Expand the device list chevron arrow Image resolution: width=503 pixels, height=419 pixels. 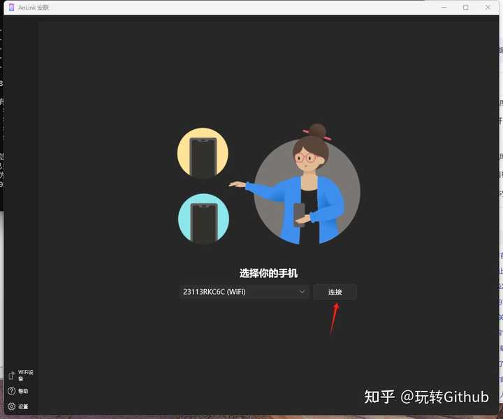click(x=302, y=292)
